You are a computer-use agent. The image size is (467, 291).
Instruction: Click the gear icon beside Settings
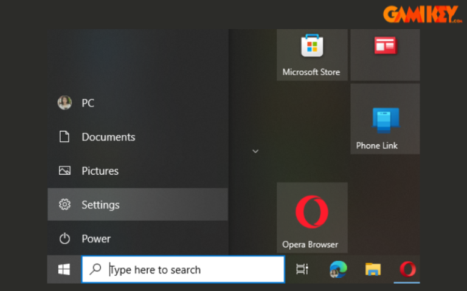point(64,204)
